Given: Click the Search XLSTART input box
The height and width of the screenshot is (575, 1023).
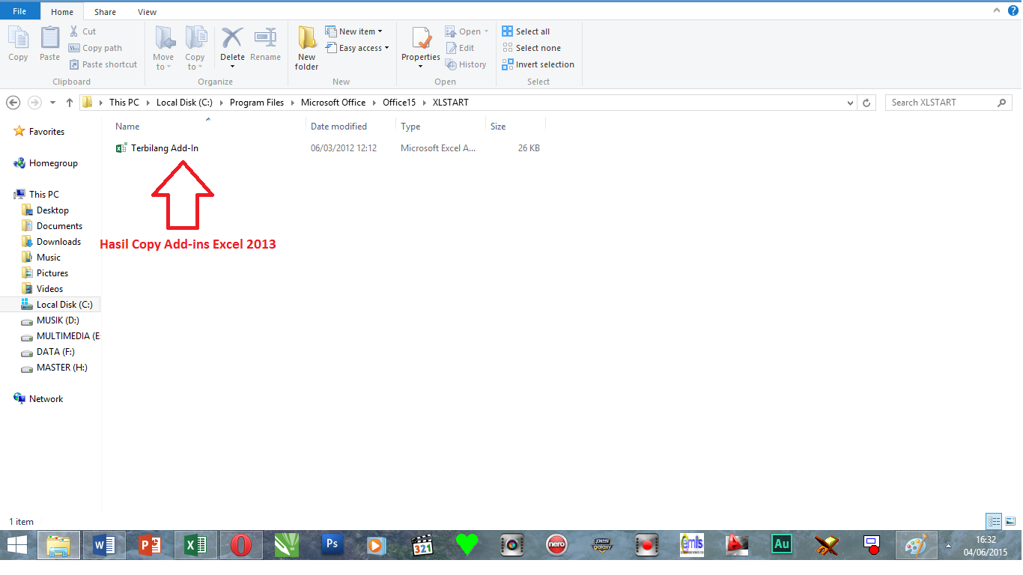Looking at the screenshot, I should [949, 103].
